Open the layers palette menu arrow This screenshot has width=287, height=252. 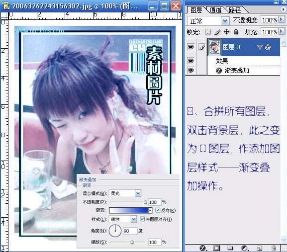283,9
